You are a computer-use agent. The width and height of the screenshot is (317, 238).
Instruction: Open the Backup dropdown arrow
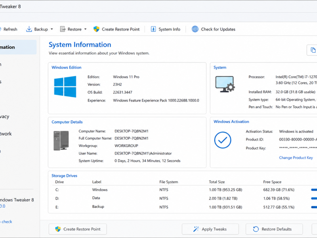coord(52,29)
